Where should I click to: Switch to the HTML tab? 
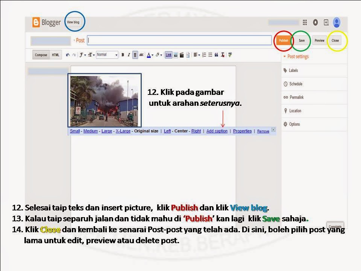(x=55, y=55)
